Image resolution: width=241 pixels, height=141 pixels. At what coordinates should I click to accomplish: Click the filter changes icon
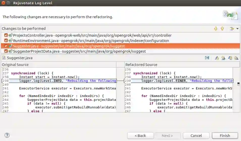coord(232,29)
